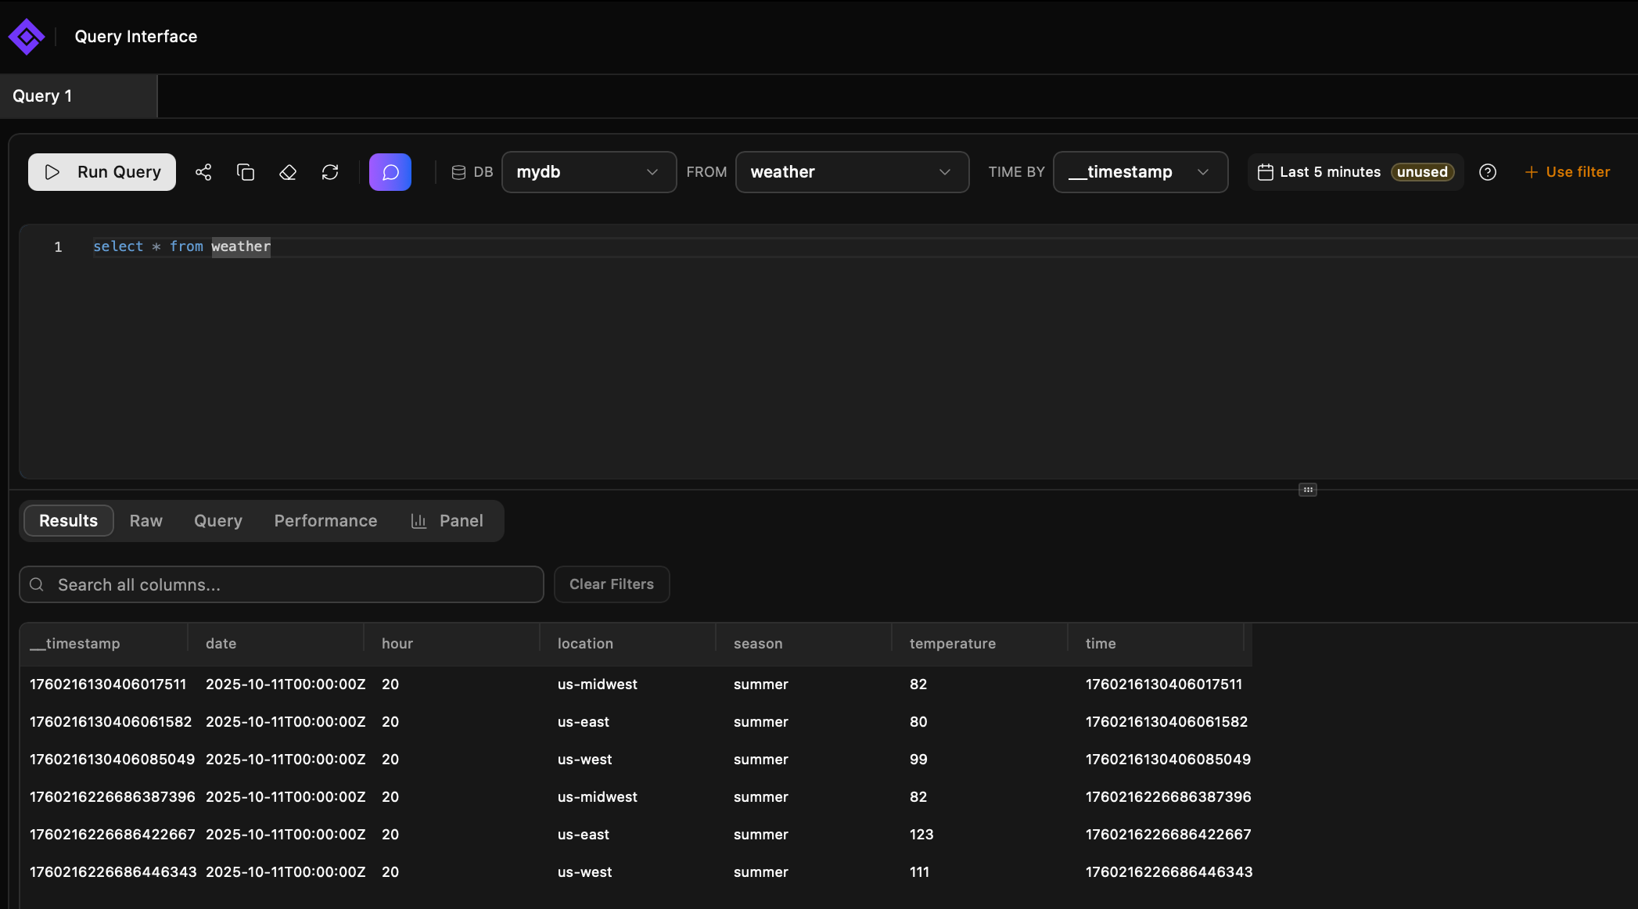Focus the Search all columns field

coord(282,584)
